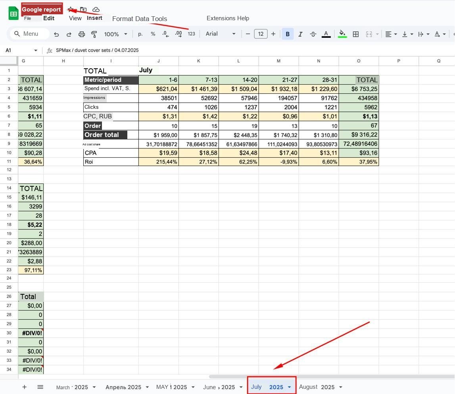Viewport: 455px width, 394px height.
Task: Click the formula bar text
Action: [x=97, y=50]
